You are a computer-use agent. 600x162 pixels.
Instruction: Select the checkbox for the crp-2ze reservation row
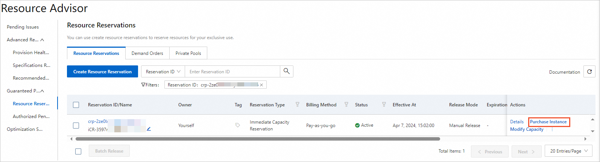[x=76, y=126]
